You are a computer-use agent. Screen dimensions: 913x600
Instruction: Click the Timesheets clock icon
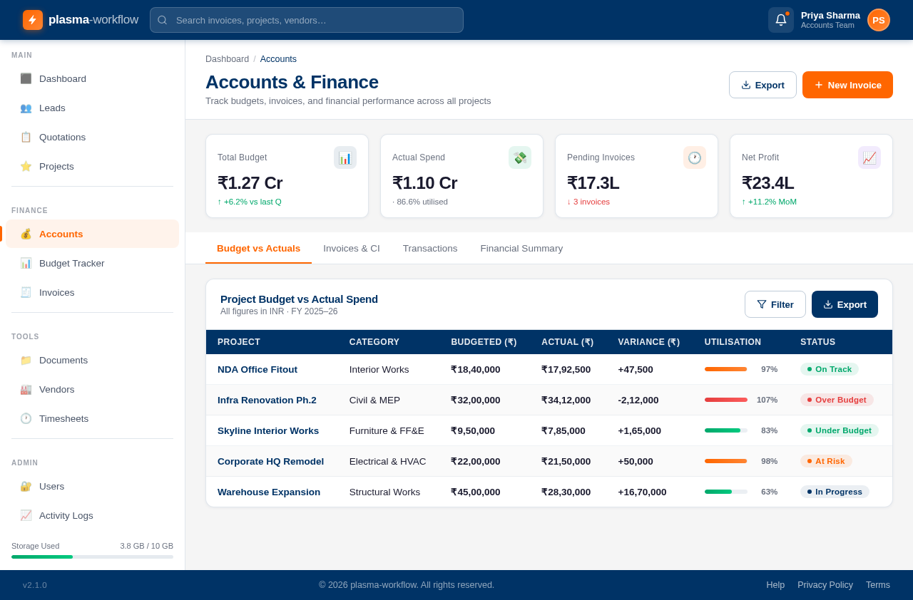(x=26, y=418)
